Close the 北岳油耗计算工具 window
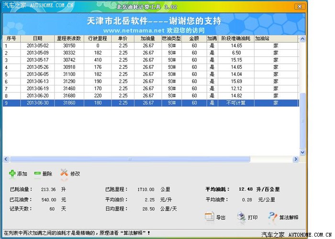The image size is (335, 239). [x=299, y=7]
